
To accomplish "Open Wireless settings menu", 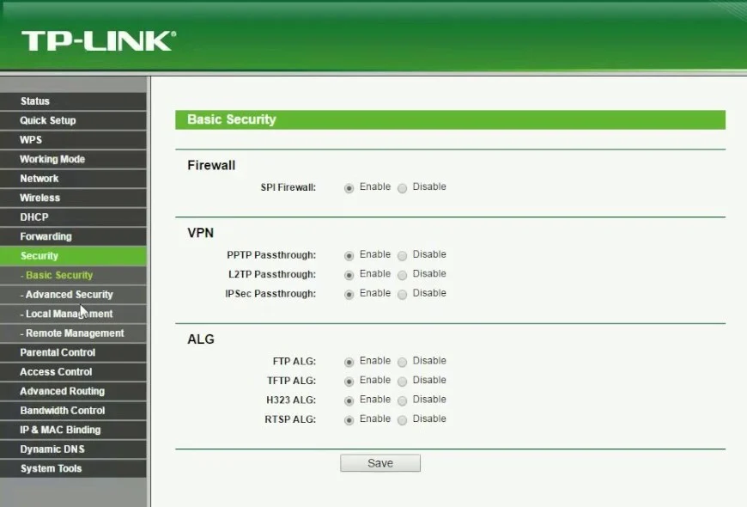I will [73, 198].
